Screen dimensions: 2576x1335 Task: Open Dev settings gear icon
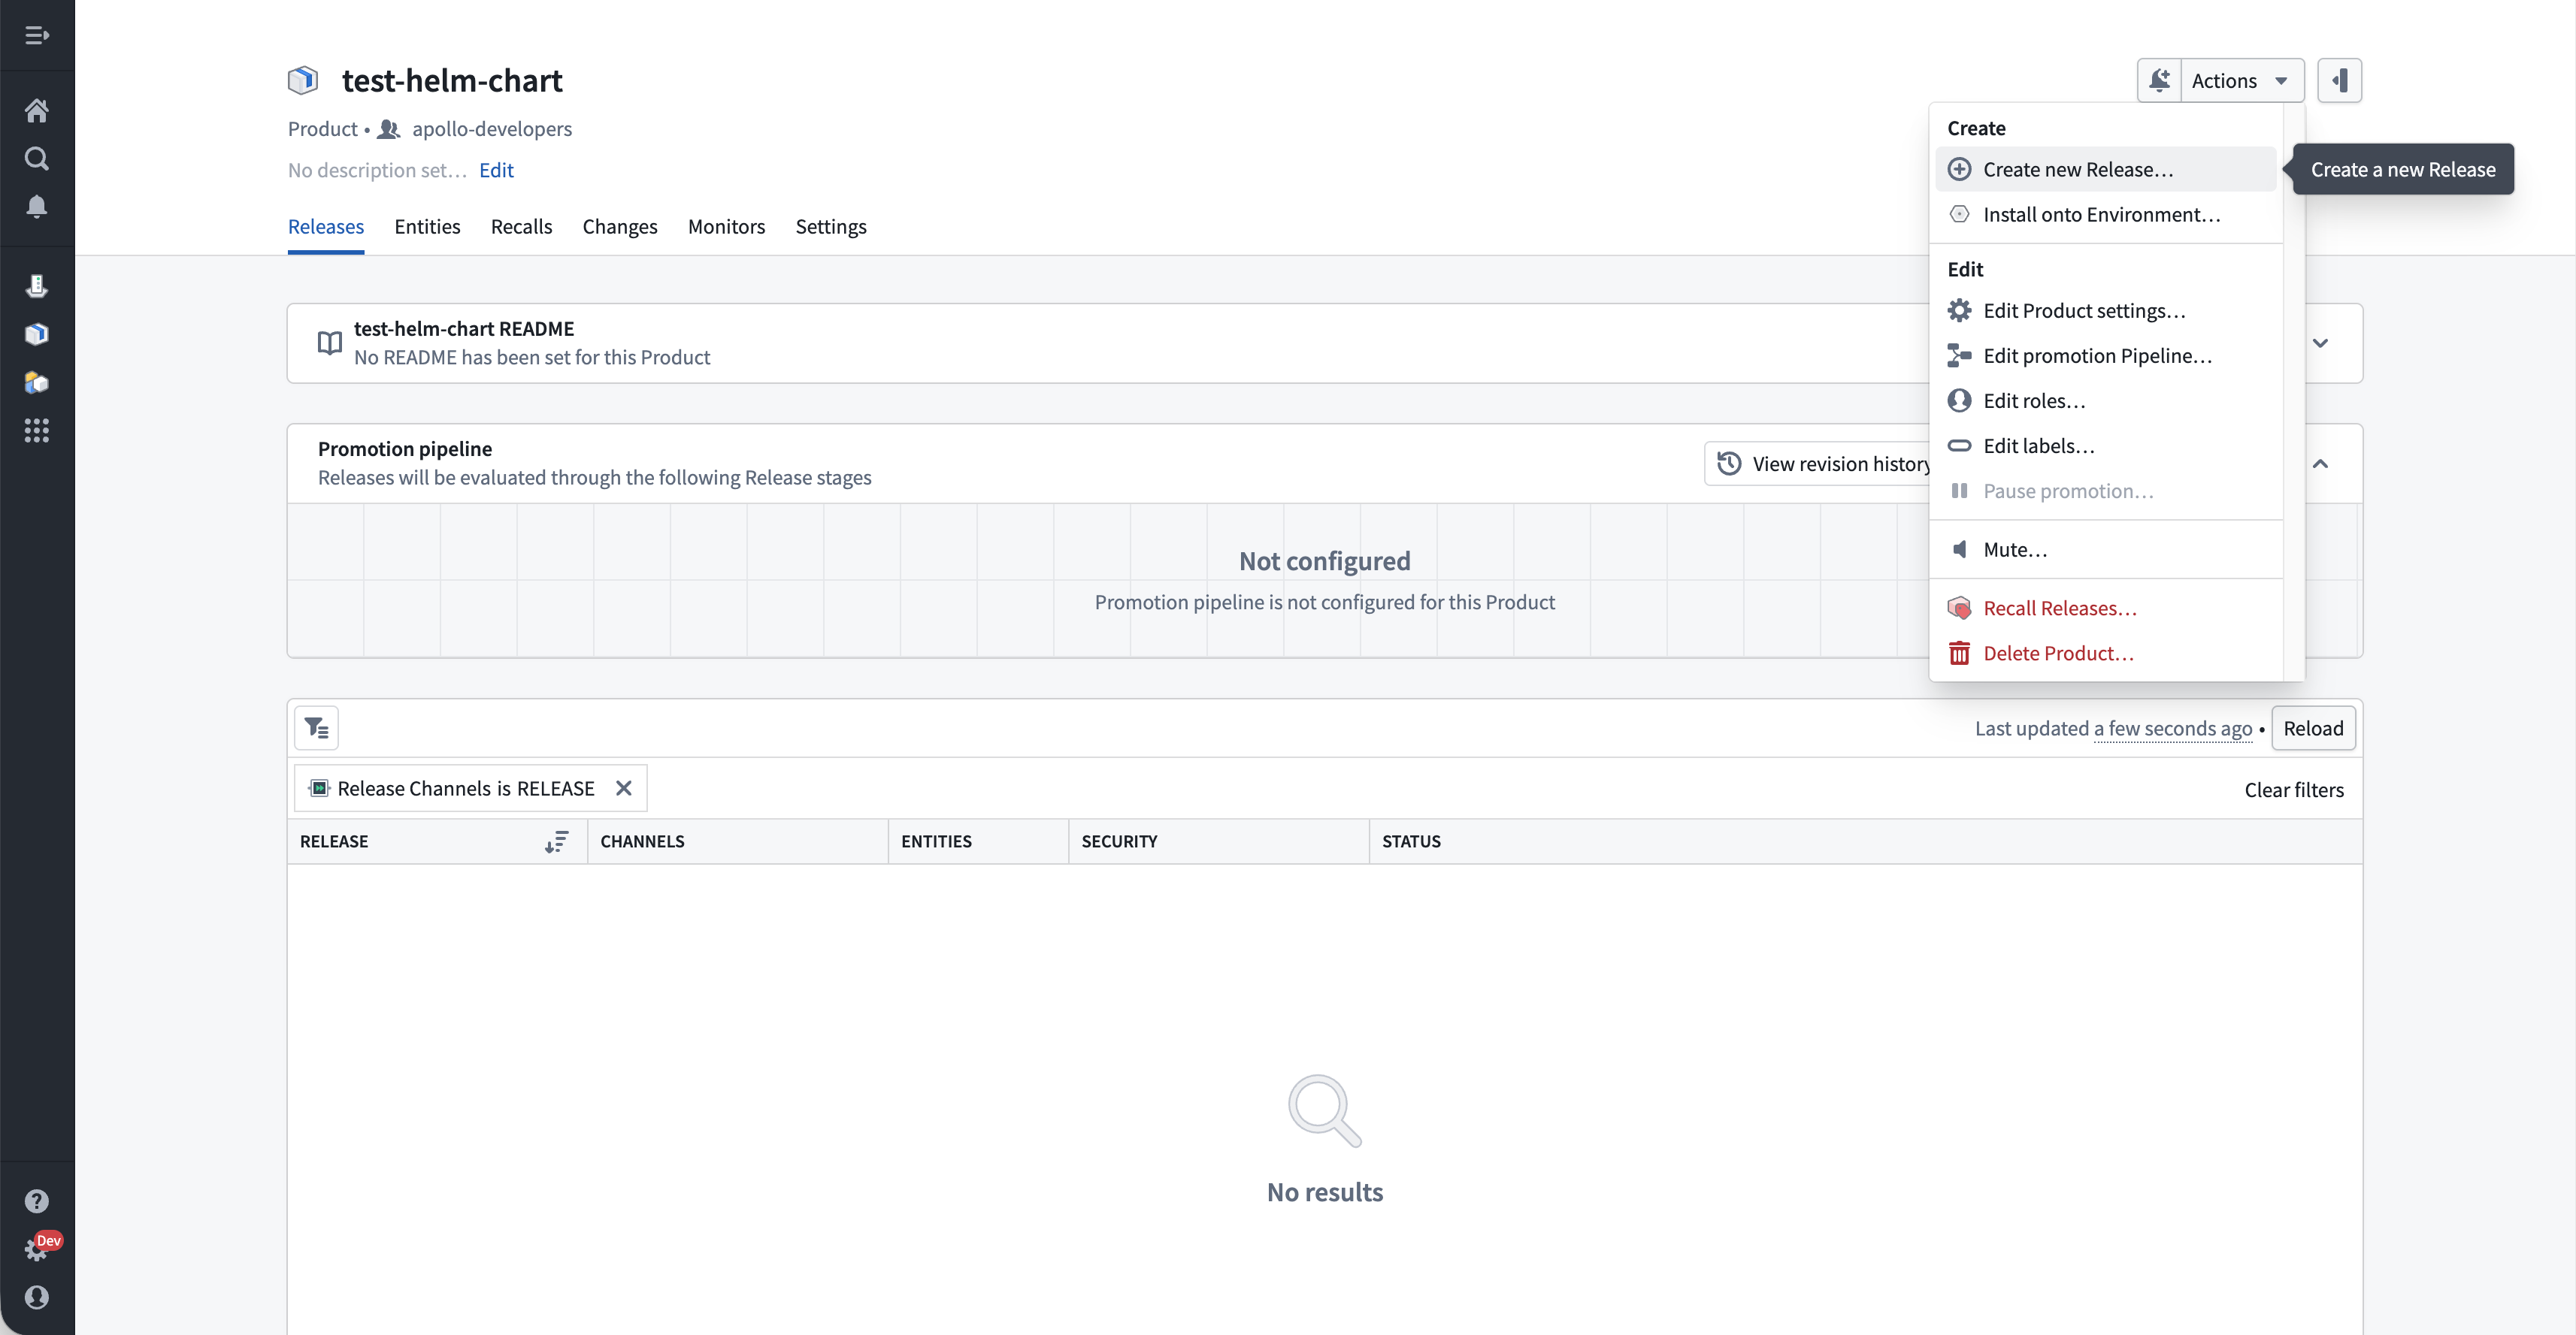[x=37, y=1249]
